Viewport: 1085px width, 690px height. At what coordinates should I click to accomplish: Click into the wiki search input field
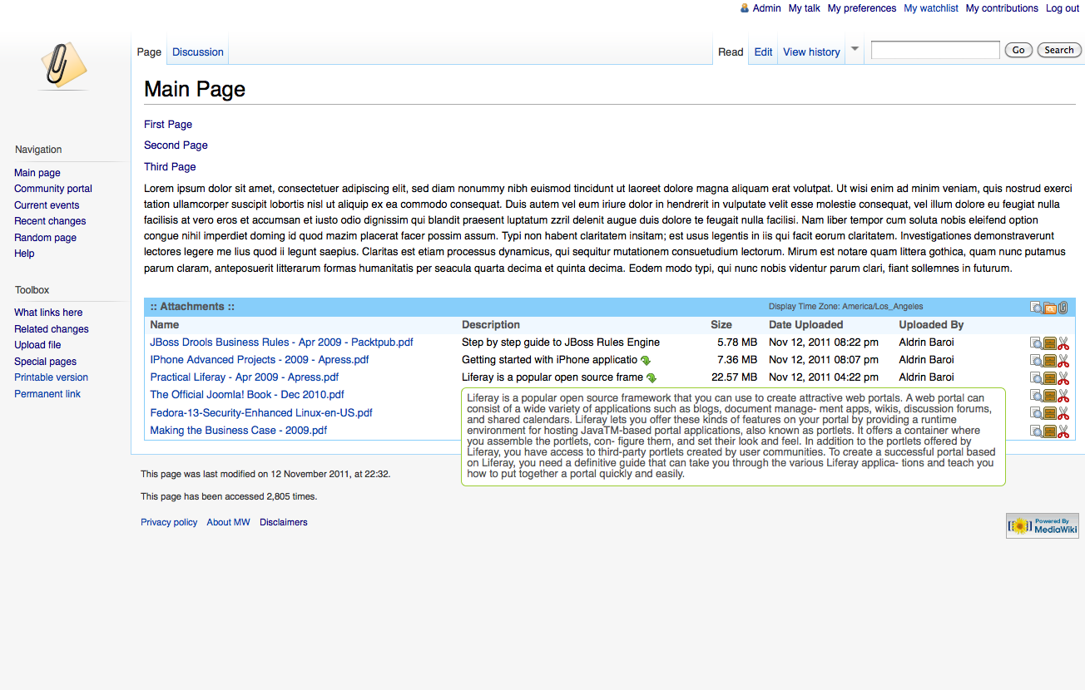pyautogui.click(x=934, y=51)
